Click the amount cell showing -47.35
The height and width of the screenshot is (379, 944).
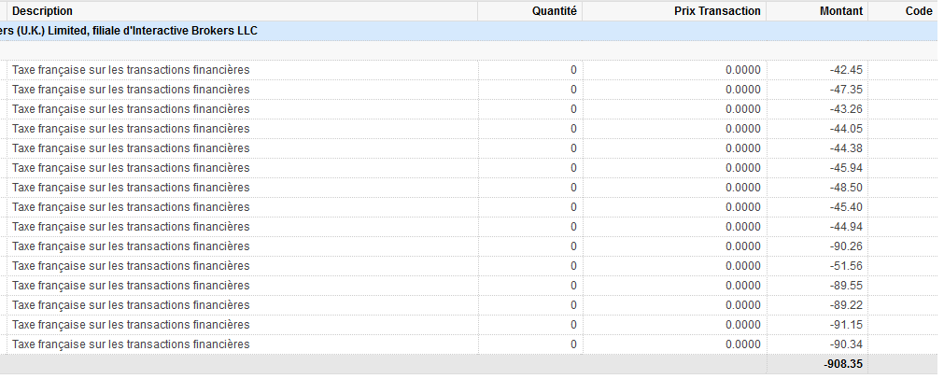click(x=845, y=90)
